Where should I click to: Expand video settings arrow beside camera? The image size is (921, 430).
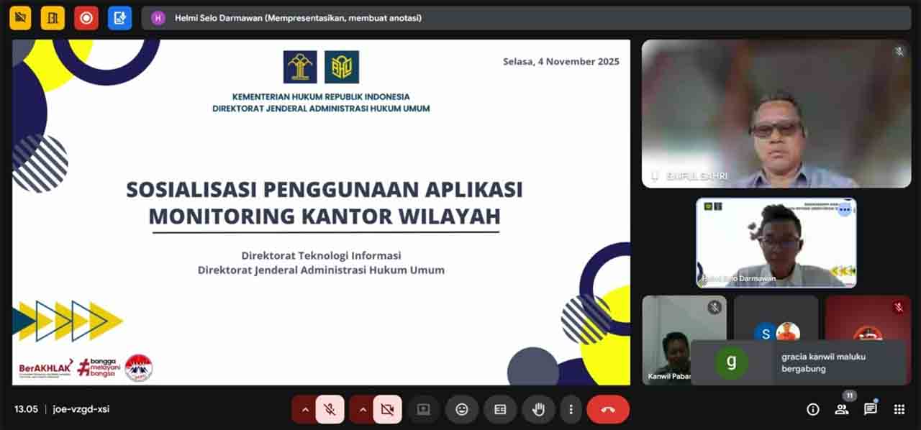tap(363, 409)
